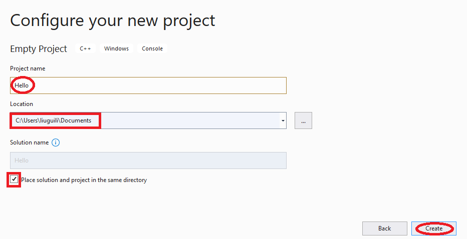Click the info icon beside Solution name

click(x=56, y=142)
